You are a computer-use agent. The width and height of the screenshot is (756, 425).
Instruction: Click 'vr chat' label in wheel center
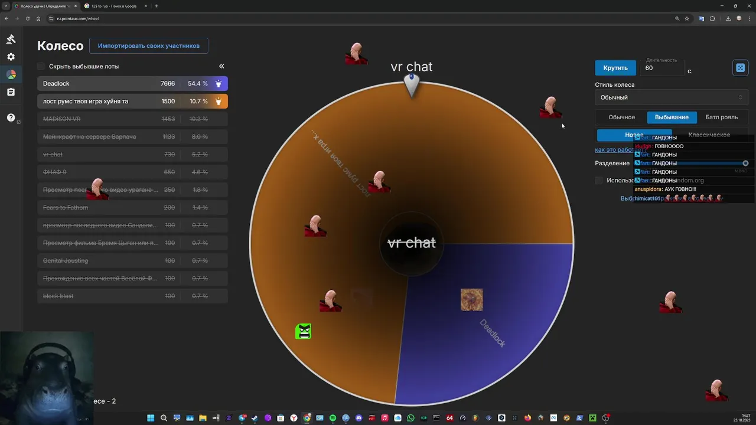tap(412, 243)
